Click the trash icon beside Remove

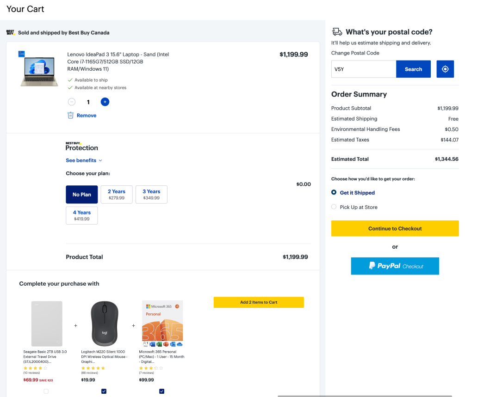(70, 116)
